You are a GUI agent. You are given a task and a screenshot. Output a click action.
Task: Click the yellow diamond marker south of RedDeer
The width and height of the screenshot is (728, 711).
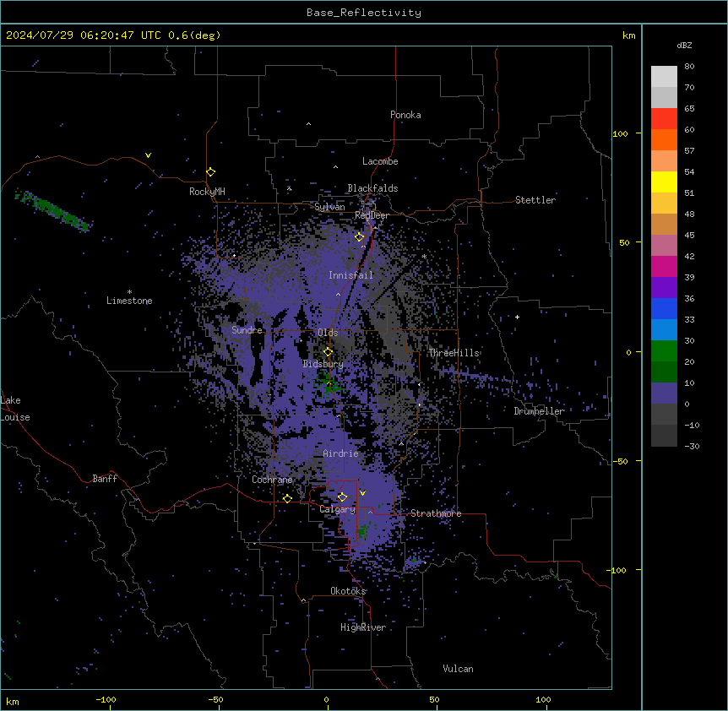(x=360, y=237)
